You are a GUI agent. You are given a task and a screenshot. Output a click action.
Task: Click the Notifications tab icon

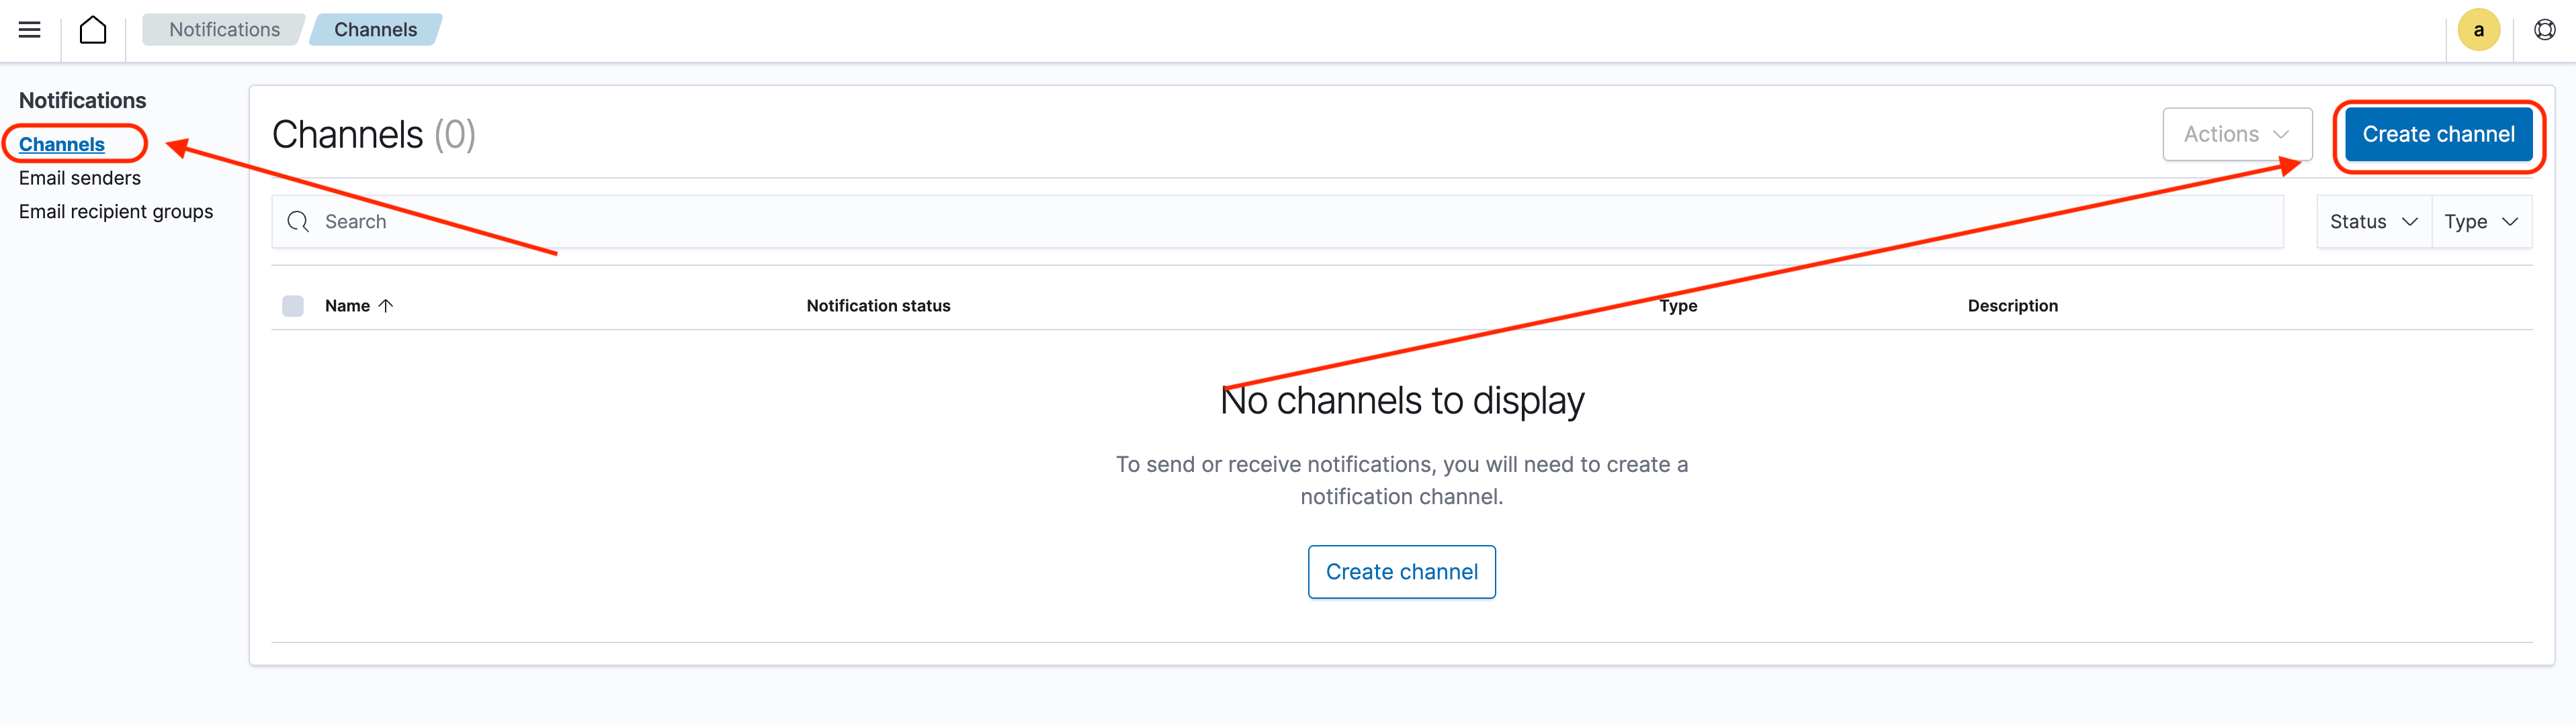[x=224, y=28]
